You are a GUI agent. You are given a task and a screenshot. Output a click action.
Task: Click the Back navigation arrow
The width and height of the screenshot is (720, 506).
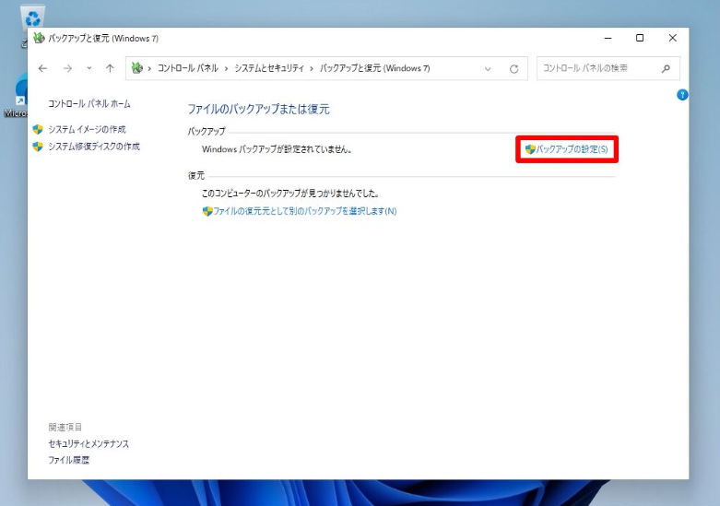tap(42, 68)
